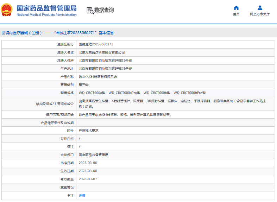277x202 pixels.
Task: Select the 数据查询 search document icon
Action: pyautogui.click(x=90, y=11)
